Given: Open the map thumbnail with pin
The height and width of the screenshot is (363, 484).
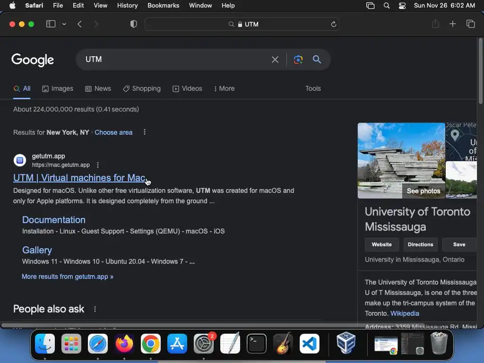Looking at the screenshot, I should pos(461,142).
